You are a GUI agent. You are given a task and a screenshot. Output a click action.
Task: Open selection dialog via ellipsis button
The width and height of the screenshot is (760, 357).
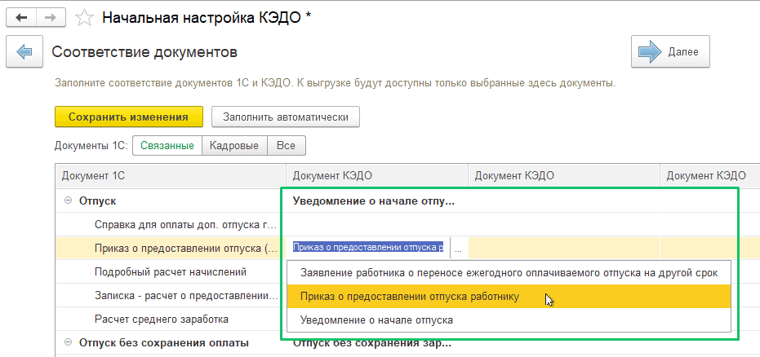tap(459, 248)
